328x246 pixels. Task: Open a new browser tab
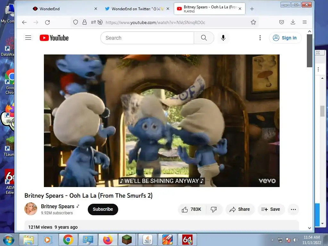click(252, 9)
